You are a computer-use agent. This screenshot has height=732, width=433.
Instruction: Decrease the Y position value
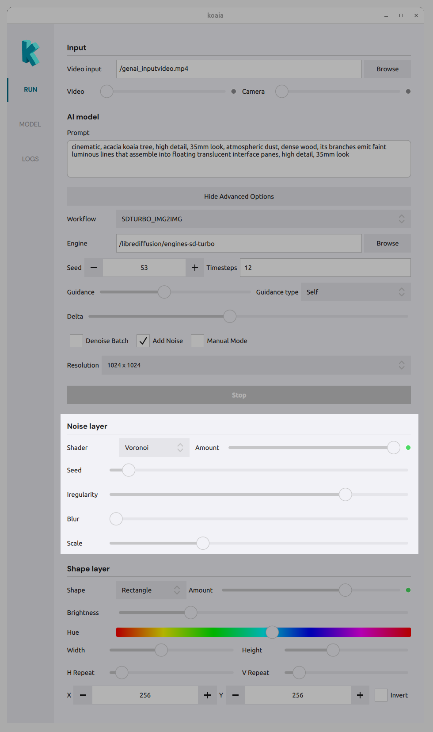[x=235, y=695]
